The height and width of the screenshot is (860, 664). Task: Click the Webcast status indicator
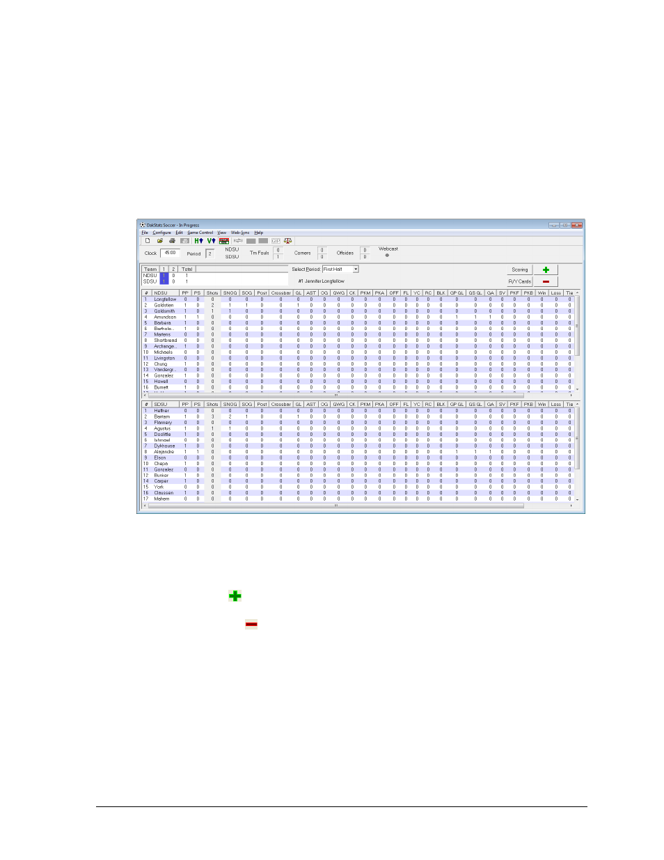387,255
